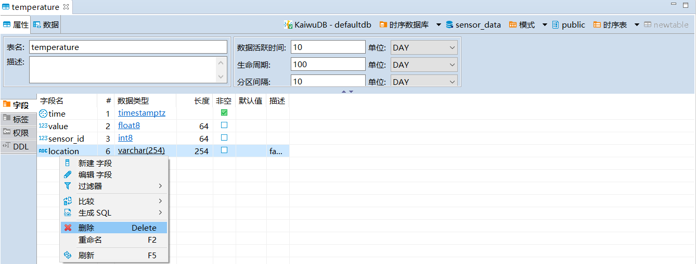Check the 非空 checkbox for value
The width and height of the screenshot is (696, 264).
click(224, 125)
